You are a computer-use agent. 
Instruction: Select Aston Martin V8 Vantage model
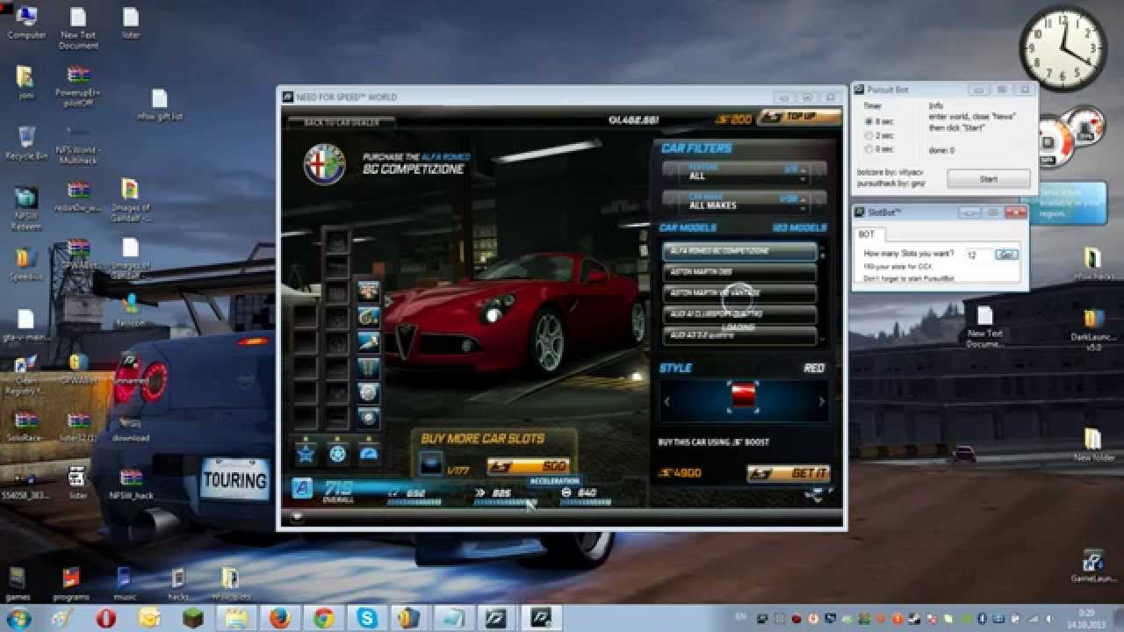[739, 293]
